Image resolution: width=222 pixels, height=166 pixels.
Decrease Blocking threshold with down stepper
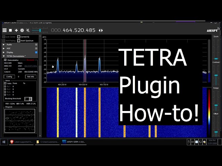coord(31,100)
